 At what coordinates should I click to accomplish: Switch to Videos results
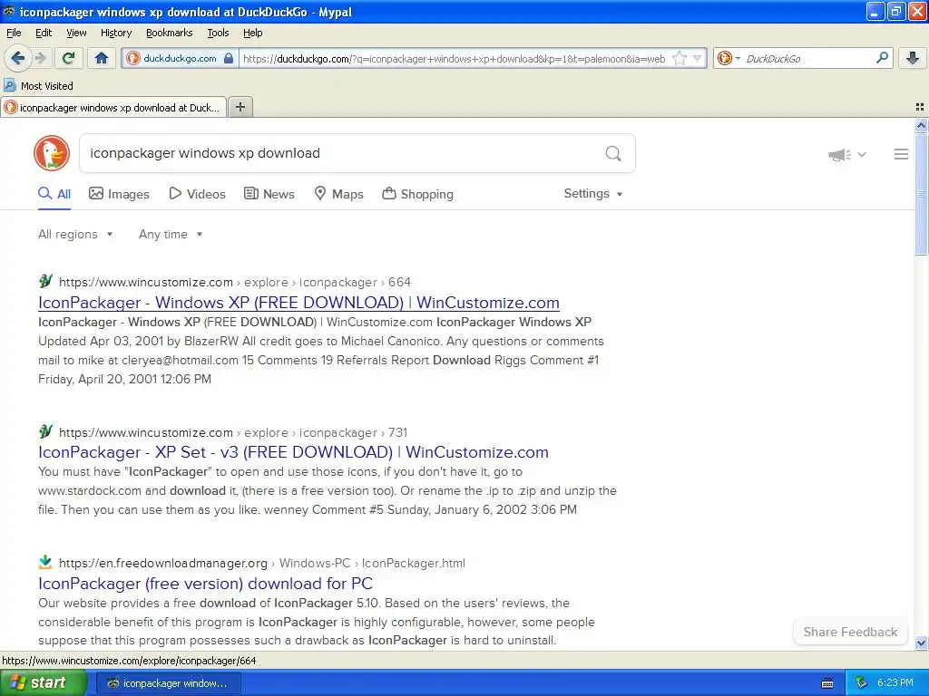197,194
